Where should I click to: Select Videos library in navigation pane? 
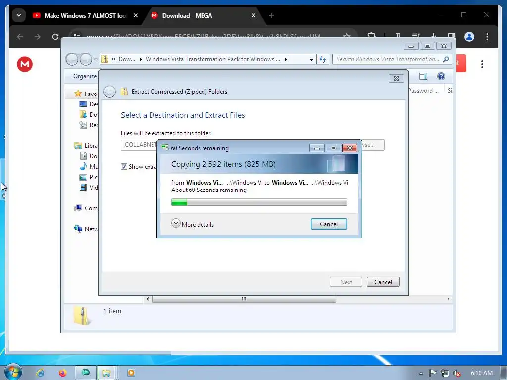(89, 187)
